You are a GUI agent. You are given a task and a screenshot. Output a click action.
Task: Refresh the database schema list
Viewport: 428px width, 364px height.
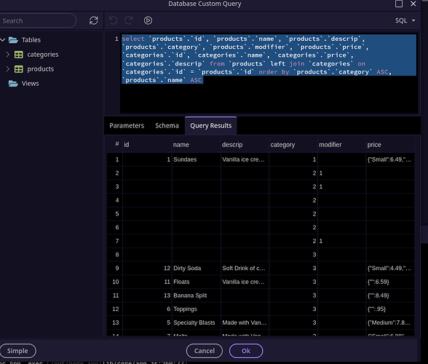(x=94, y=20)
